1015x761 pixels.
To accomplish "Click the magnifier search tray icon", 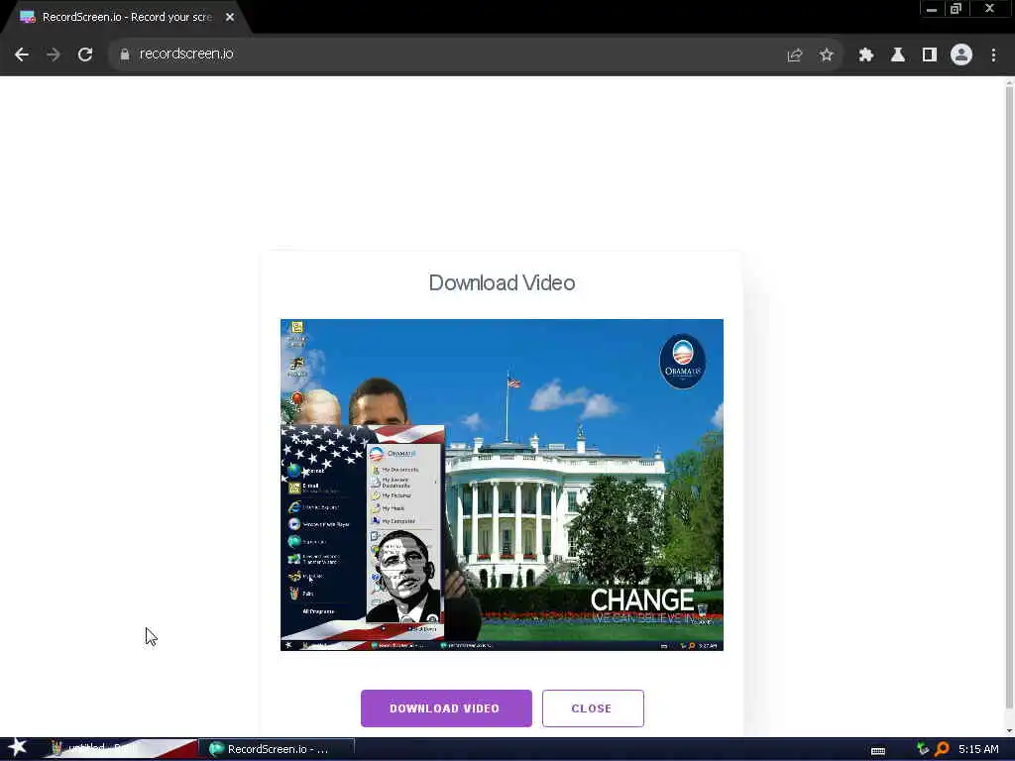I will [x=943, y=749].
